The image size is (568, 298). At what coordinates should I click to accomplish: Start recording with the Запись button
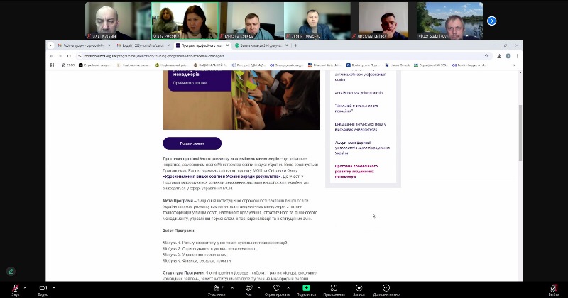(x=359, y=290)
